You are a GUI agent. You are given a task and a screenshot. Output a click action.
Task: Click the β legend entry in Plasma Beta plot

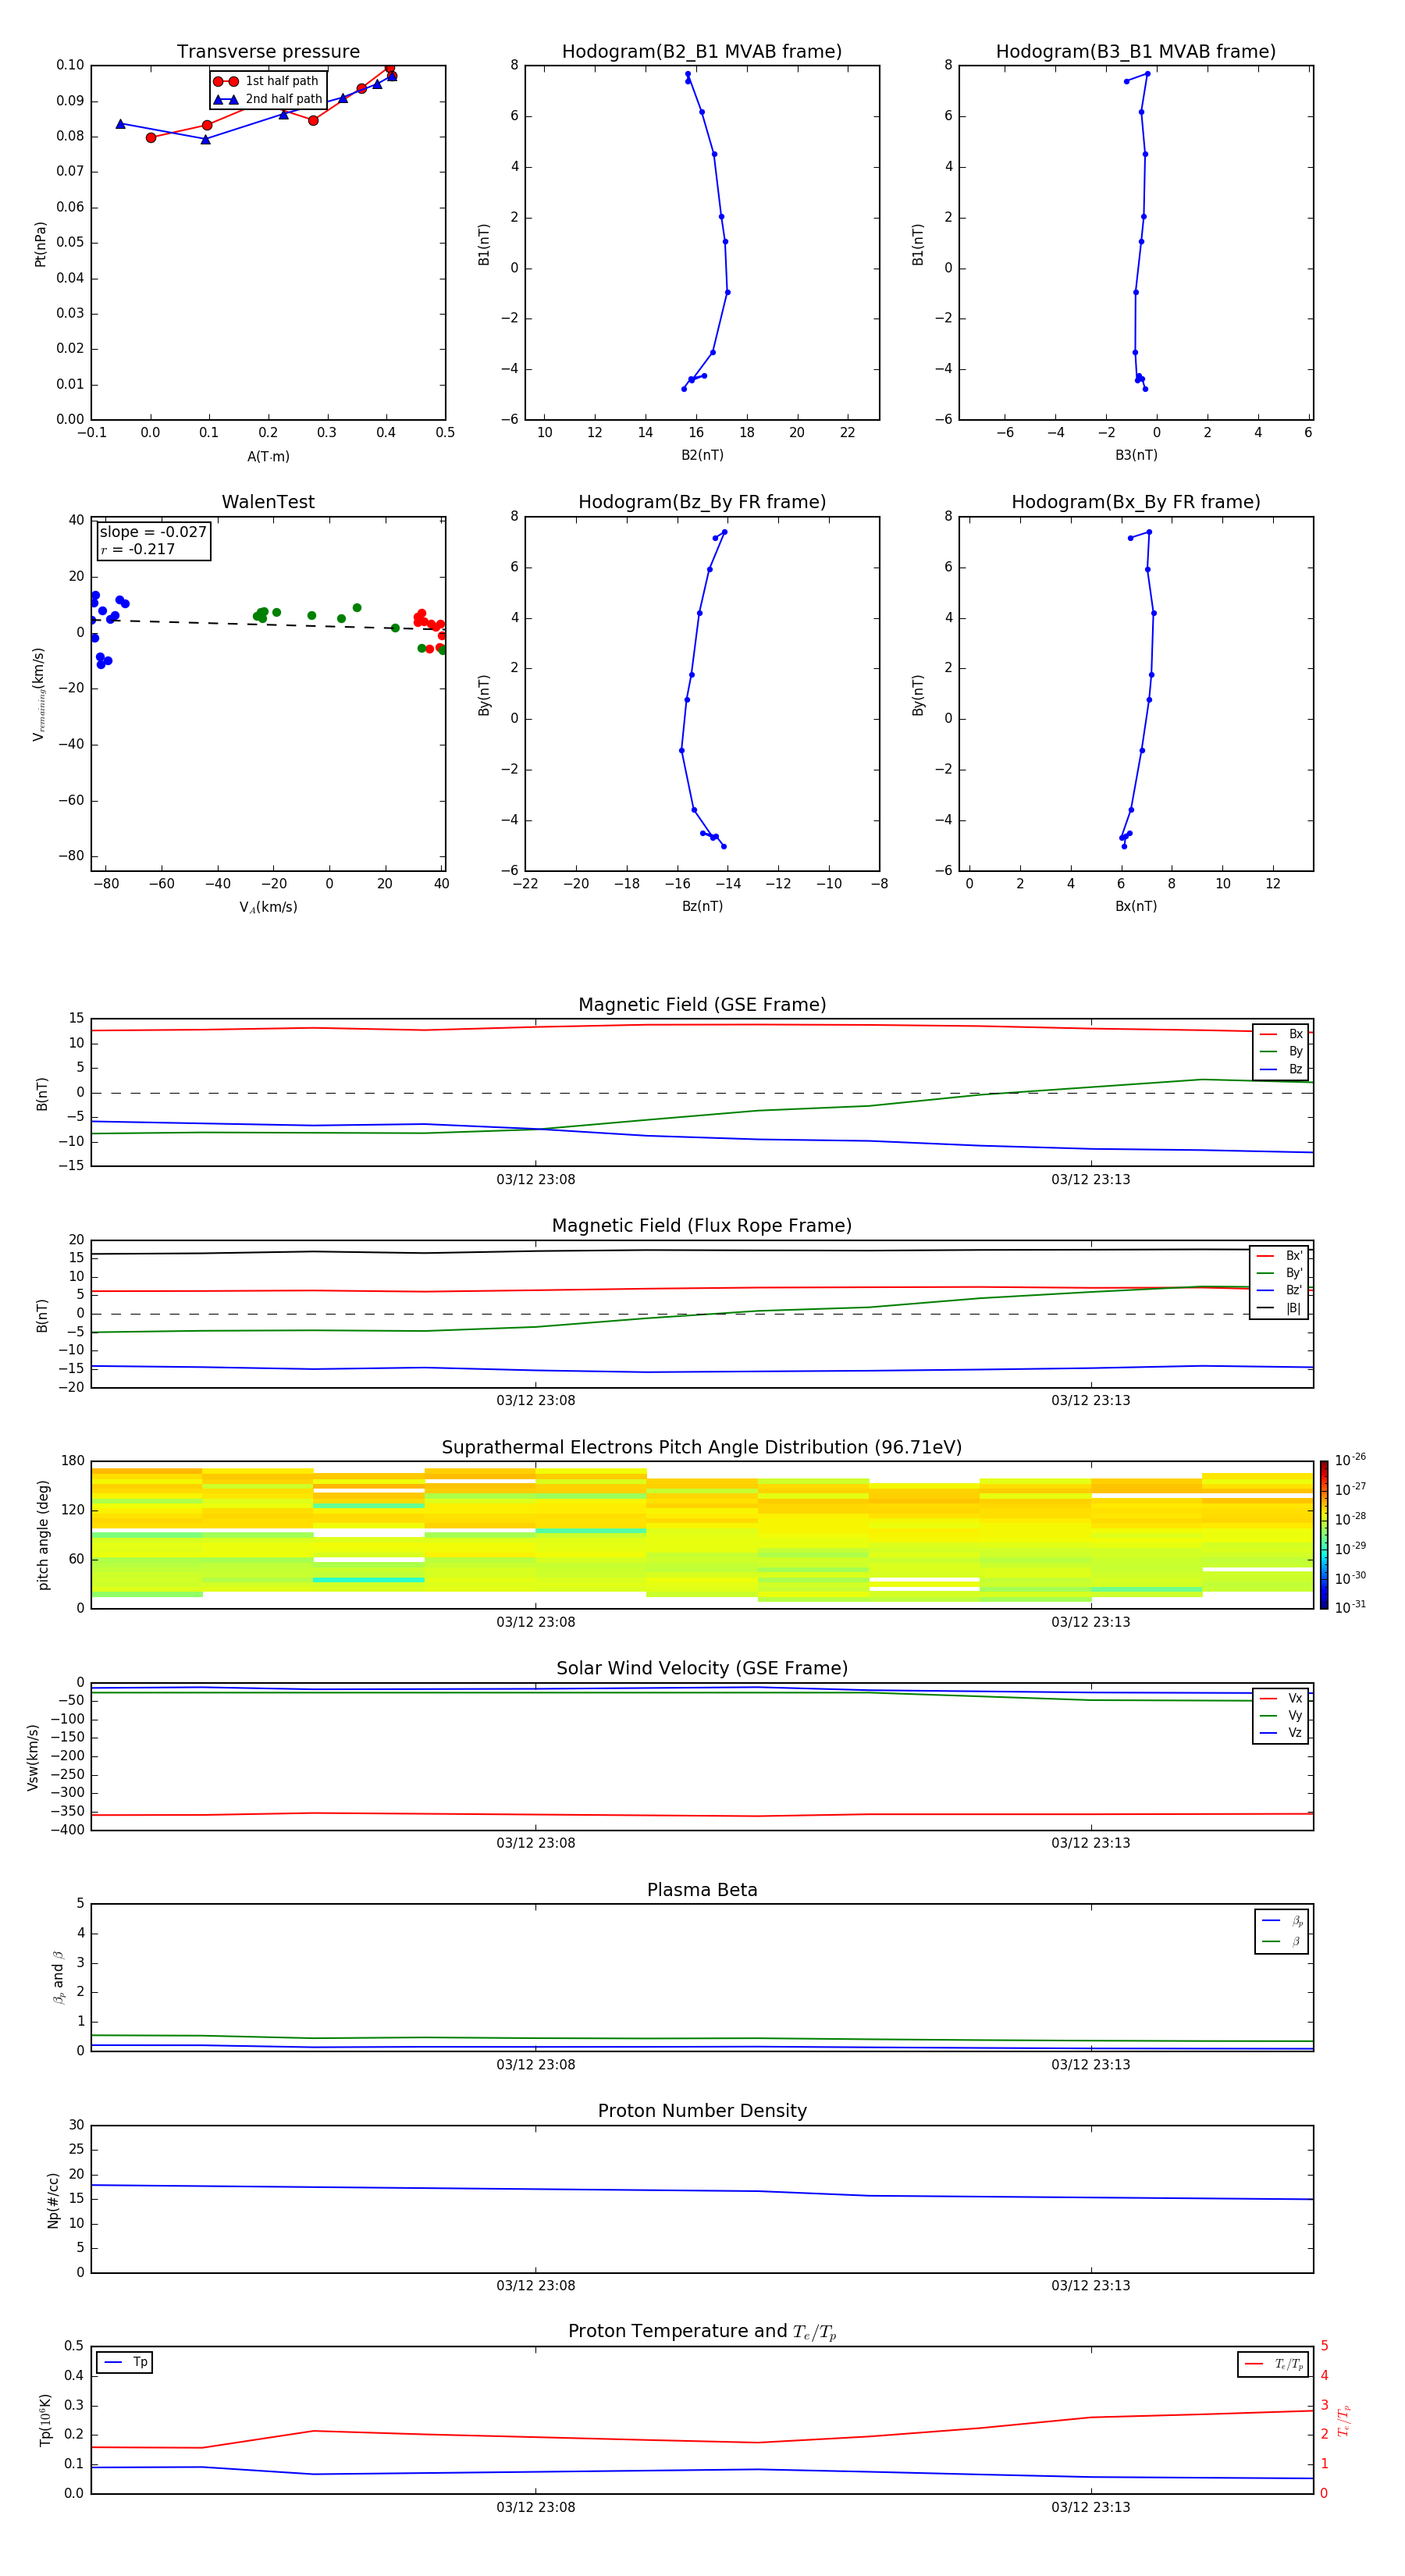(x=1282, y=1941)
